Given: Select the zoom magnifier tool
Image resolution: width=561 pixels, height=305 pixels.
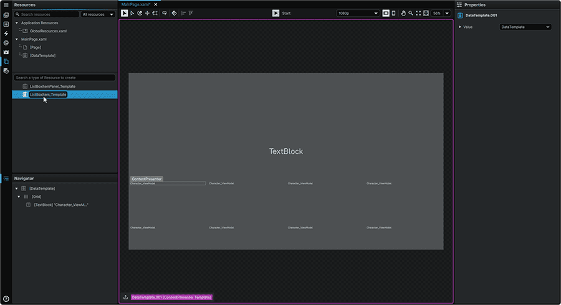Looking at the screenshot, I should coord(411,13).
